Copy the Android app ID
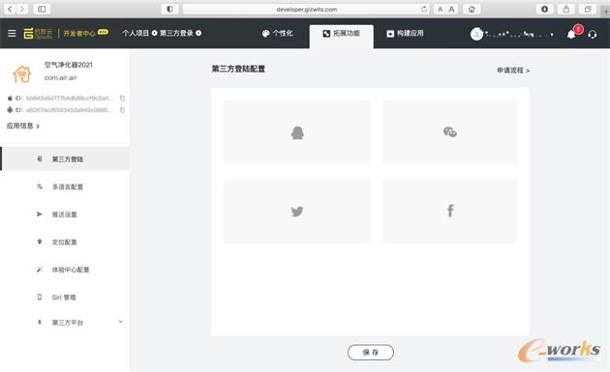Screen dimensions: 610x372 [122, 110]
